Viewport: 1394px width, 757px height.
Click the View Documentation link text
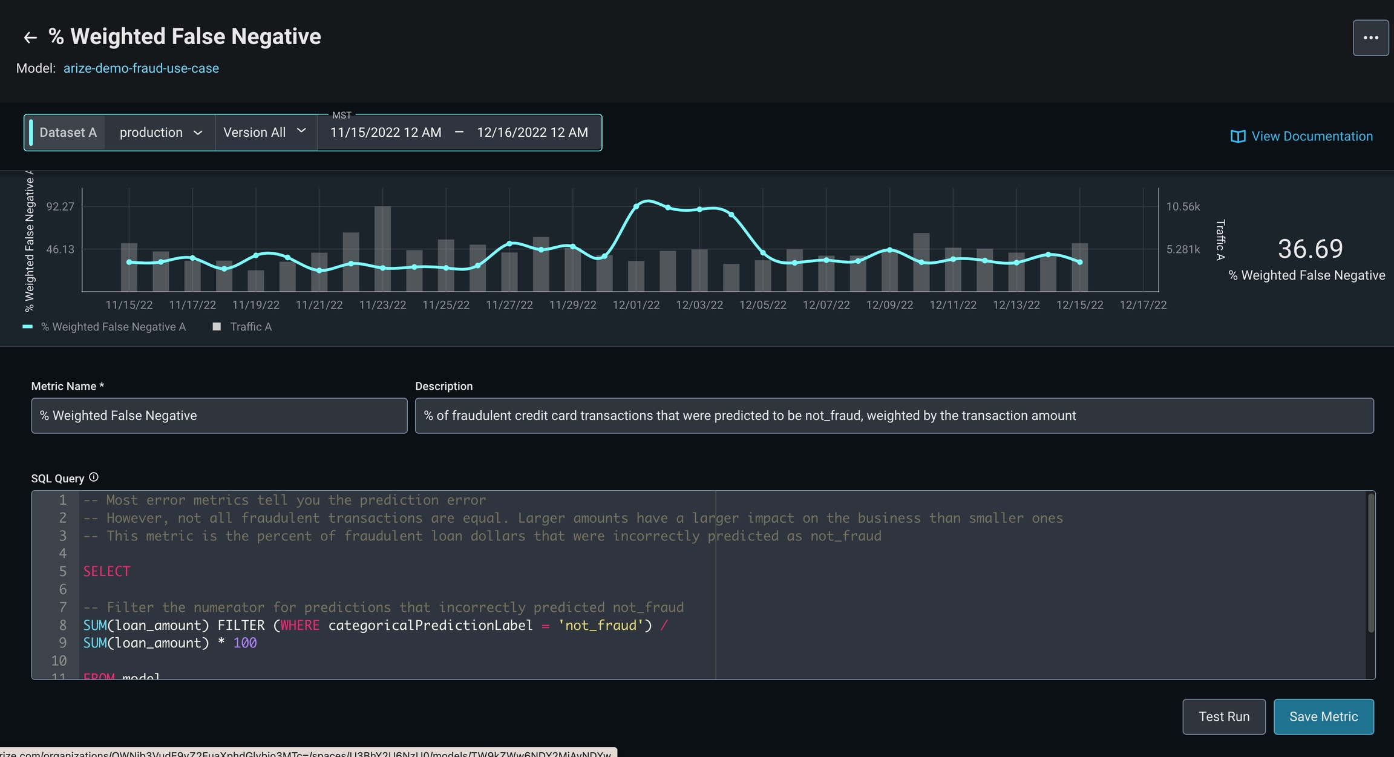click(x=1312, y=136)
